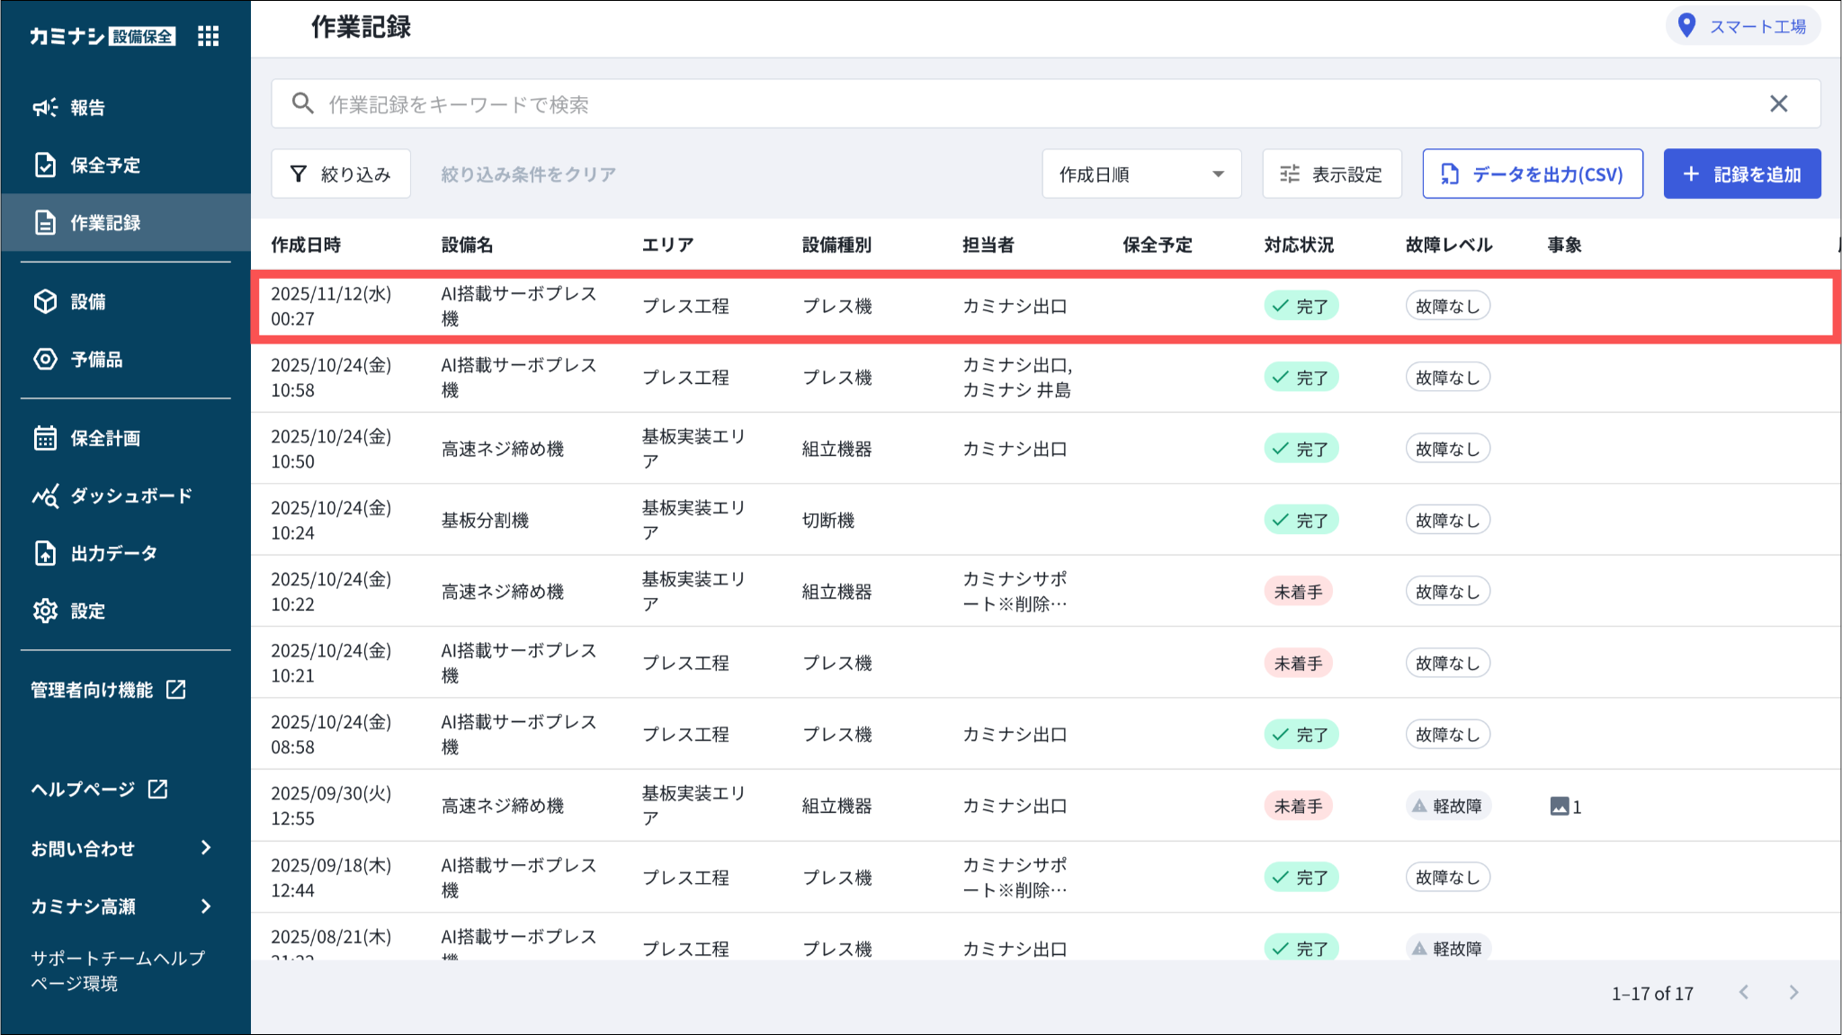Open the app launcher grid icon

coord(208,36)
